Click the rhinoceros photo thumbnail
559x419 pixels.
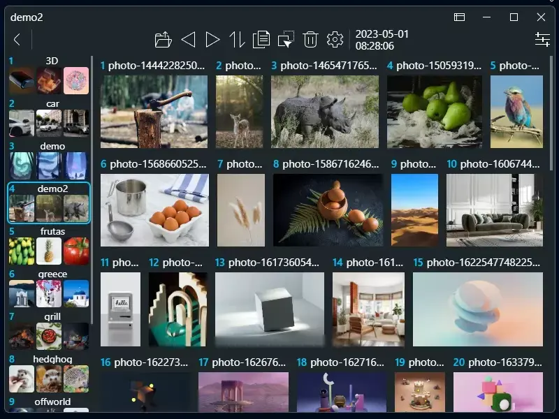click(x=324, y=111)
